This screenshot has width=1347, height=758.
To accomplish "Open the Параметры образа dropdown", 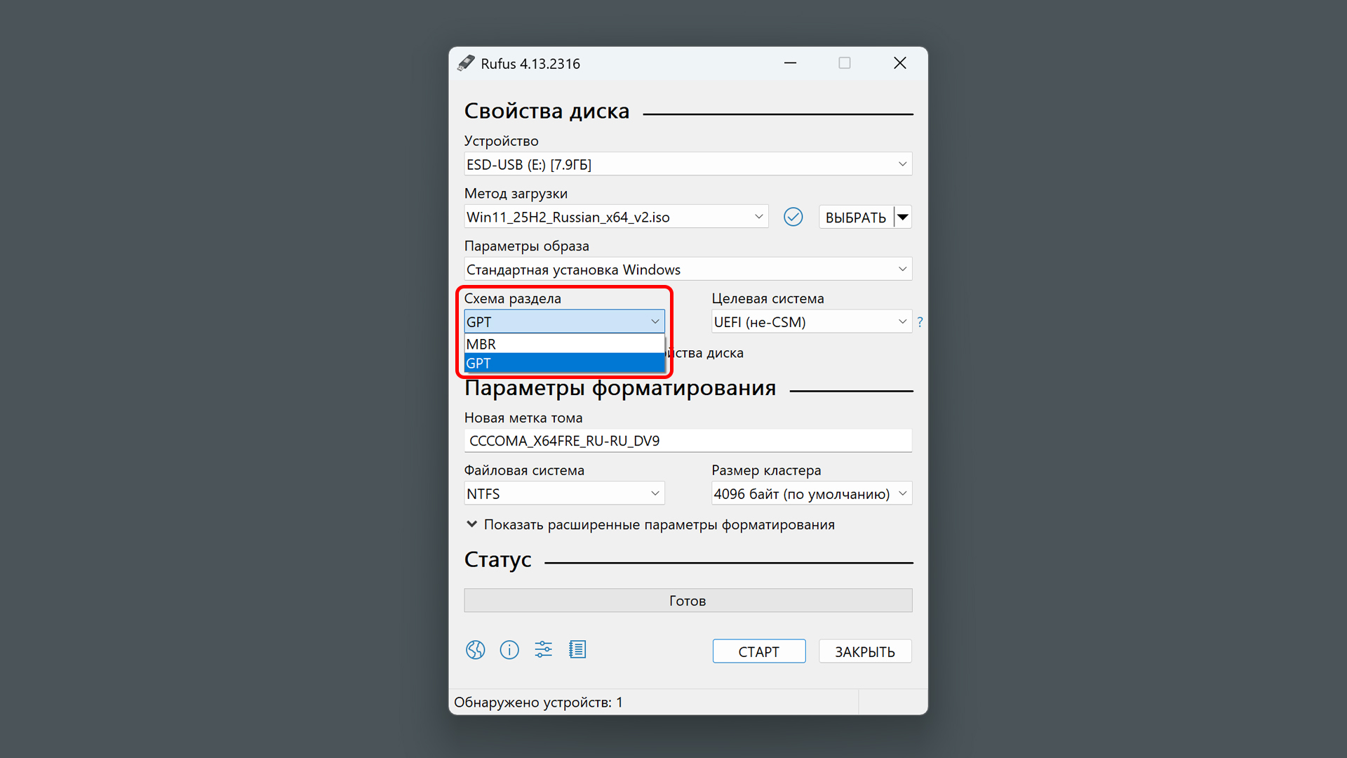I will pos(688,270).
